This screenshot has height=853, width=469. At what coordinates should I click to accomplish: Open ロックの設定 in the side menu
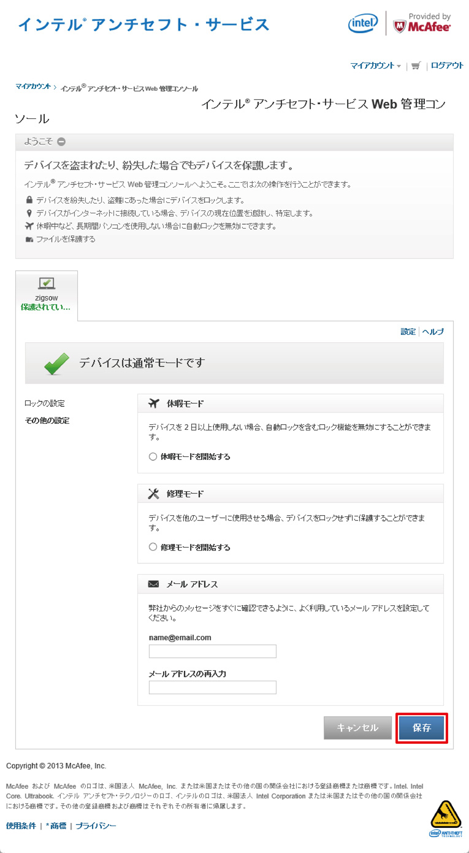(44, 404)
